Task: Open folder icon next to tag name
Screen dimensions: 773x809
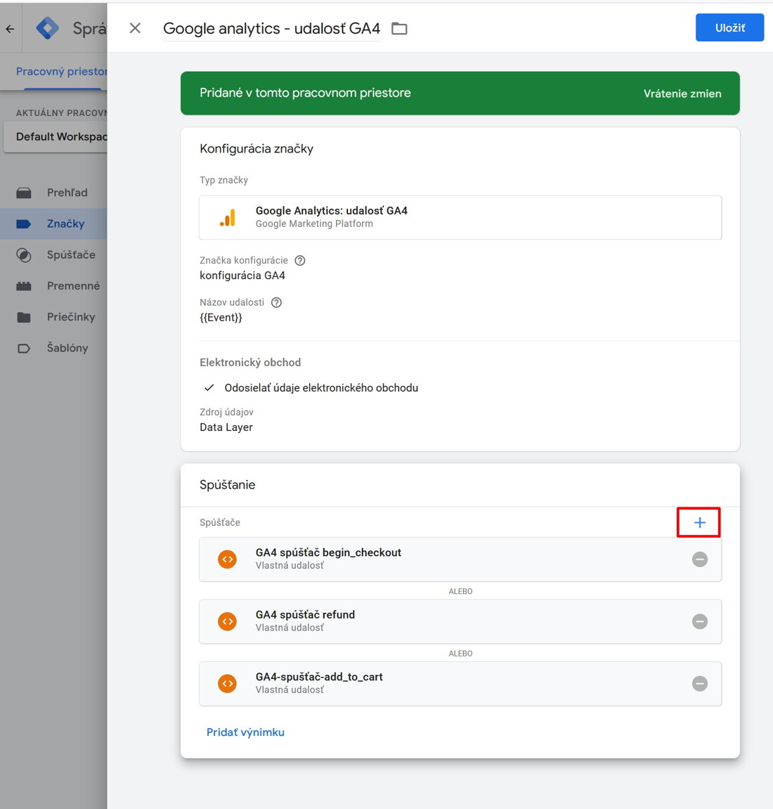Action: pos(399,28)
